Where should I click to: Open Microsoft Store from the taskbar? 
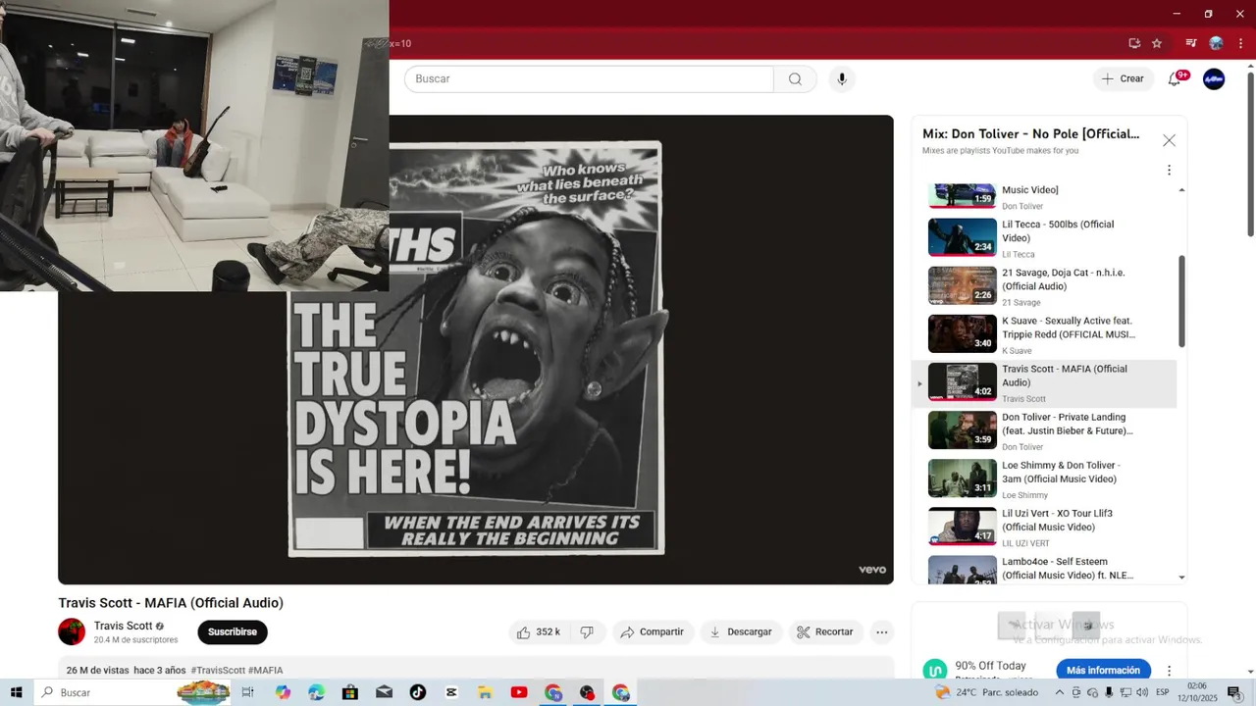point(350,692)
